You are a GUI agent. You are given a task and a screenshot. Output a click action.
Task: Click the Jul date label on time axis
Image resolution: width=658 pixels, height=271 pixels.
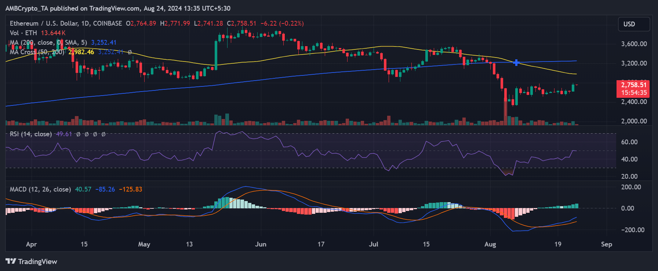(374, 244)
